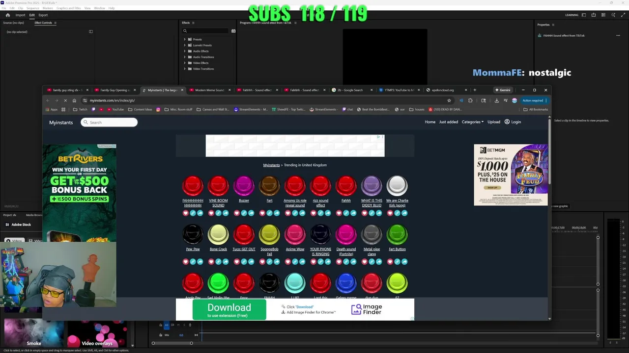Close the Myinstants browser tab
Image resolution: width=629 pixels, height=353 pixels.
pos(182,90)
